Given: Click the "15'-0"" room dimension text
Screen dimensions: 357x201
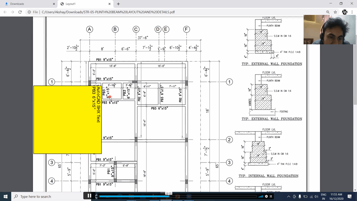Looking at the screenshot, I should pyautogui.click(x=161, y=66).
